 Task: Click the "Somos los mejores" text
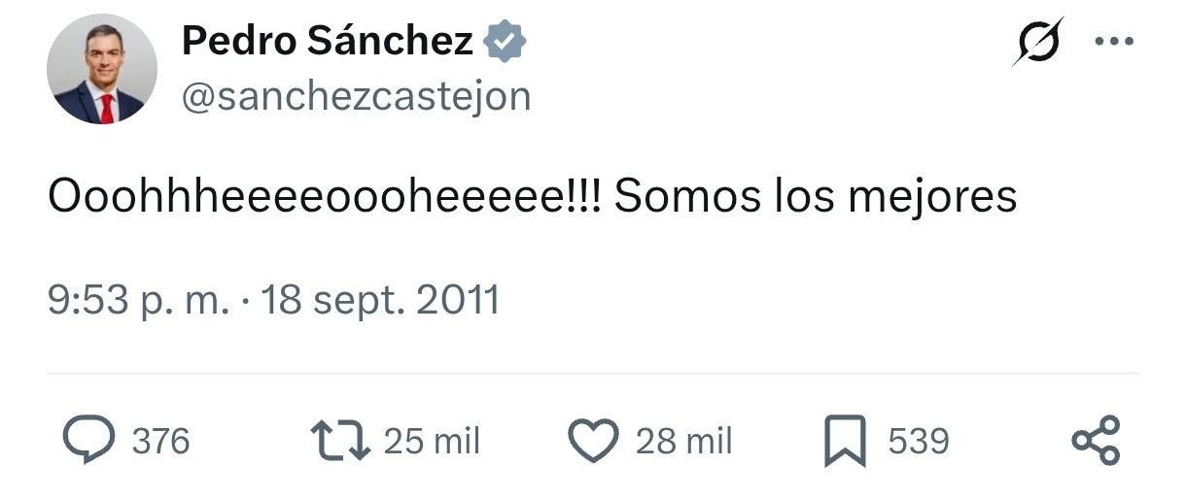point(816,197)
